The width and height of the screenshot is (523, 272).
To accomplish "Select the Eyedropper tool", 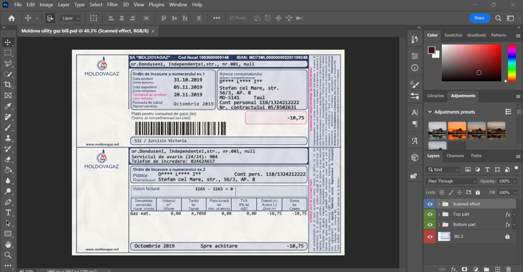I will tap(8, 106).
